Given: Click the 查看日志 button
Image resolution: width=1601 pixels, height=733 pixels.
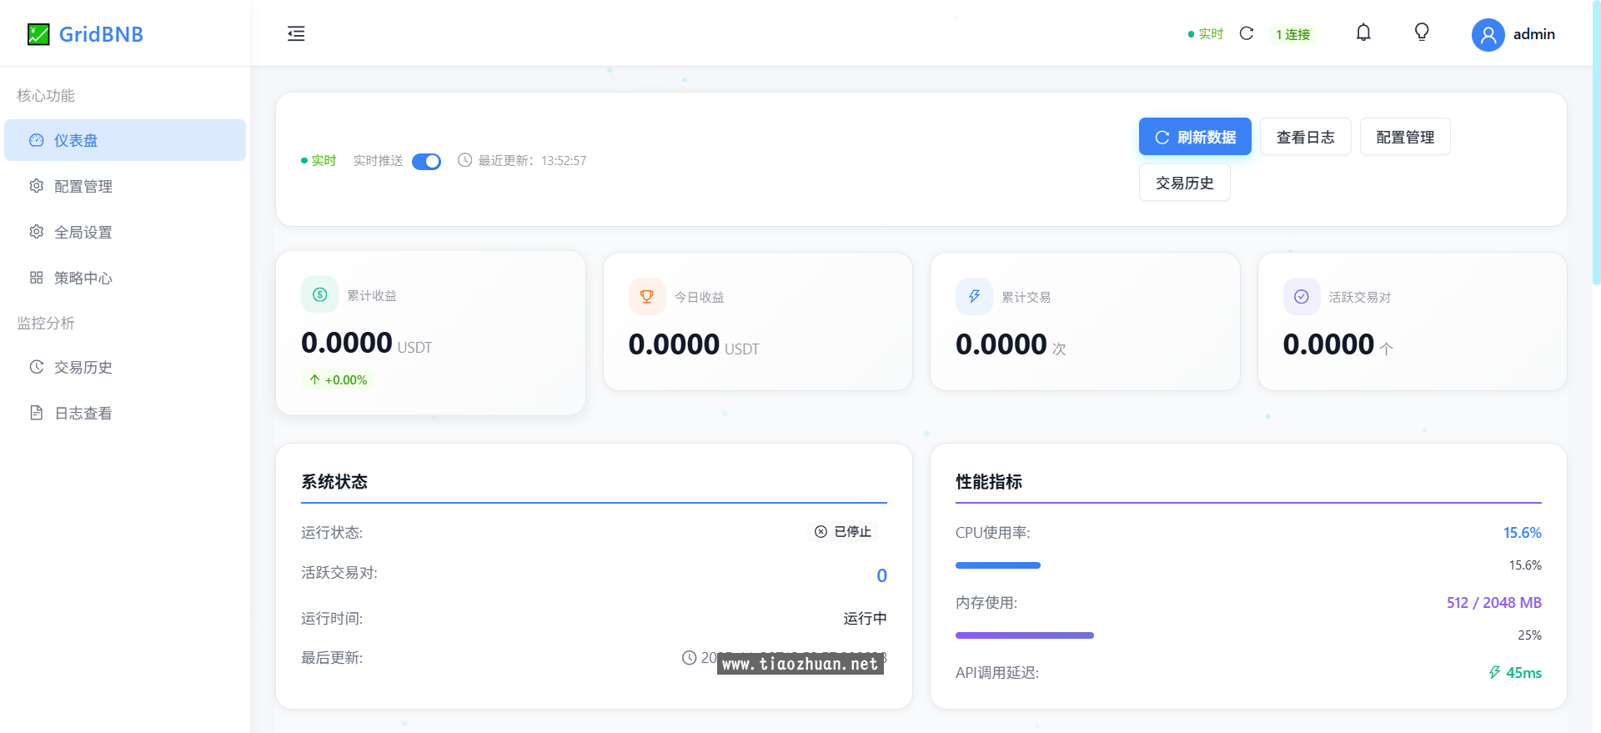Looking at the screenshot, I should (x=1305, y=137).
